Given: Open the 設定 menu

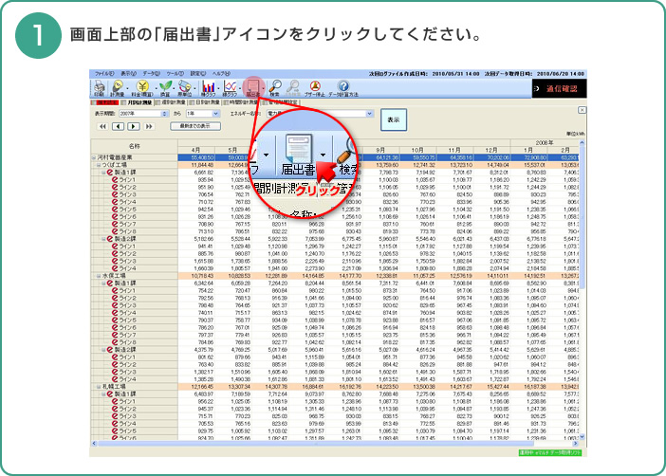Looking at the screenshot, I should pyautogui.click(x=197, y=73).
